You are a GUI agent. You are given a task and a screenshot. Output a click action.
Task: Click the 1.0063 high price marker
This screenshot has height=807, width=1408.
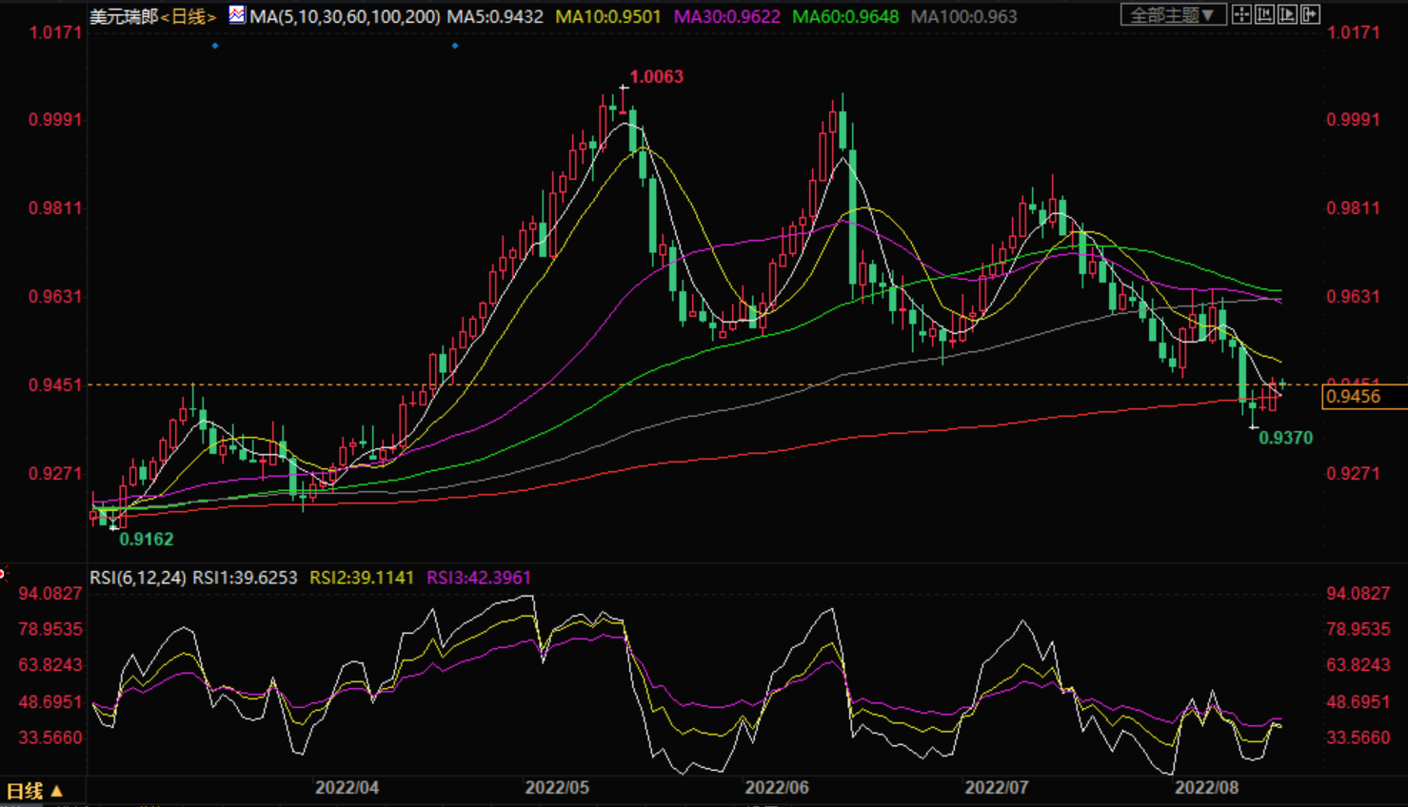point(656,77)
